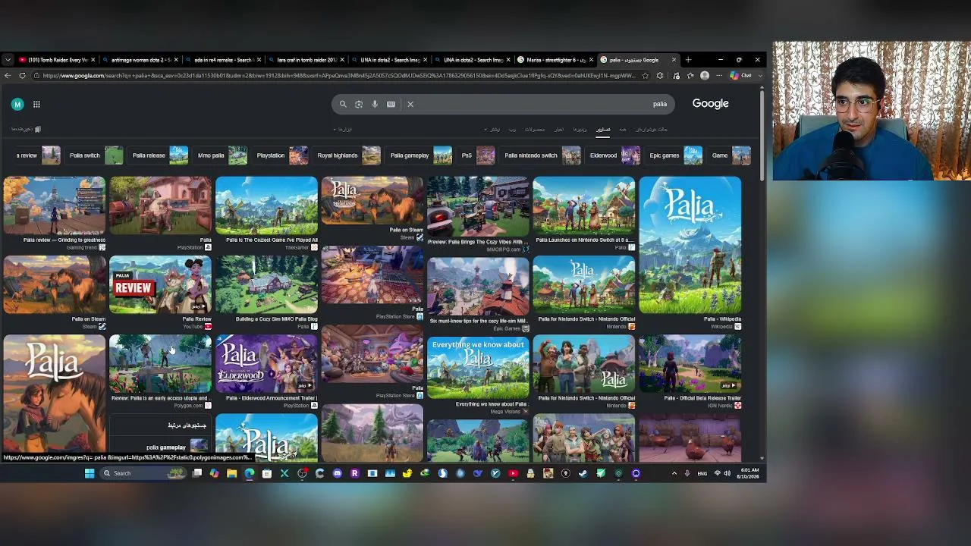This screenshot has height=546, width=971.
Task: Click Palia is The Coziest Game caption link
Action: pos(272,240)
